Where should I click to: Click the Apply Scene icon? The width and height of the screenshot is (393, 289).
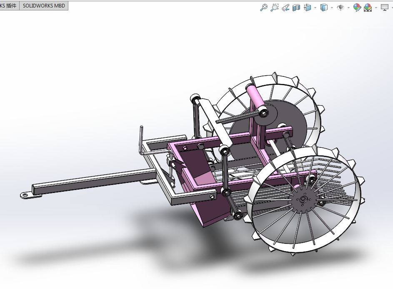(368, 8)
